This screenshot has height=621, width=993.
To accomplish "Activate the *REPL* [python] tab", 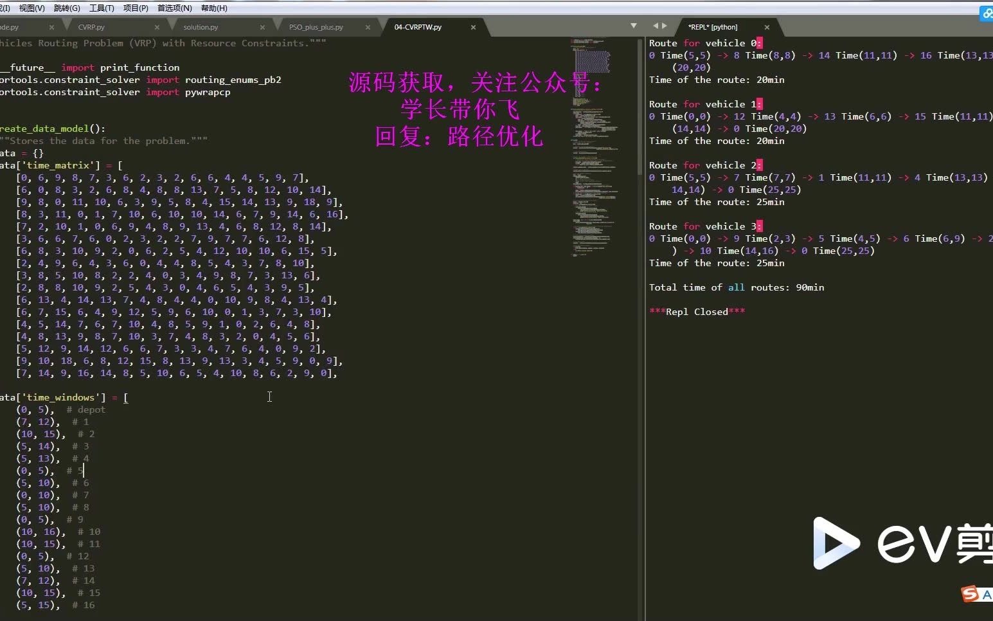I will point(713,27).
